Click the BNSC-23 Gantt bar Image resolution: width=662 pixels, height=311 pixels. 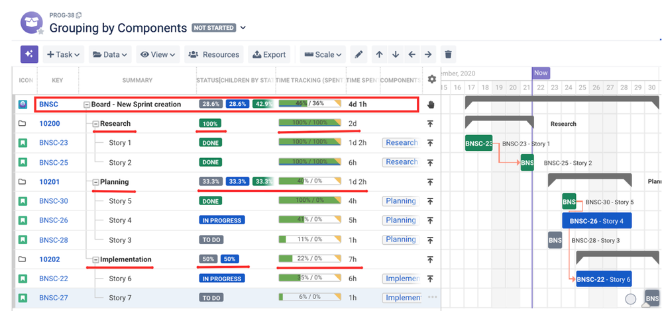[x=478, y=144]
